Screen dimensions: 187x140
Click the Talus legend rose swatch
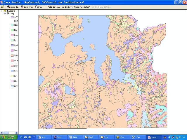coord(12,61)
